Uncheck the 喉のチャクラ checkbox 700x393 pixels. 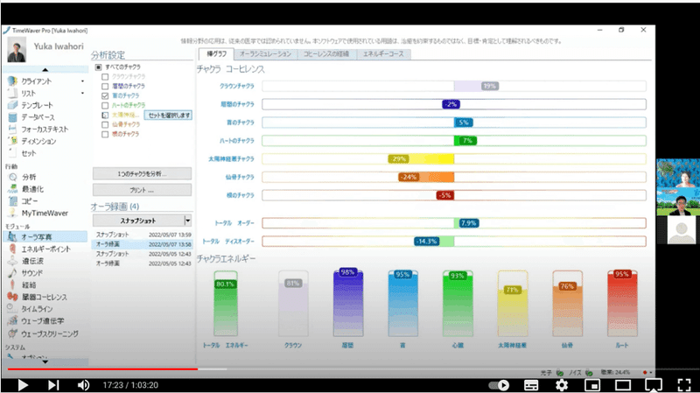(105, 96)
